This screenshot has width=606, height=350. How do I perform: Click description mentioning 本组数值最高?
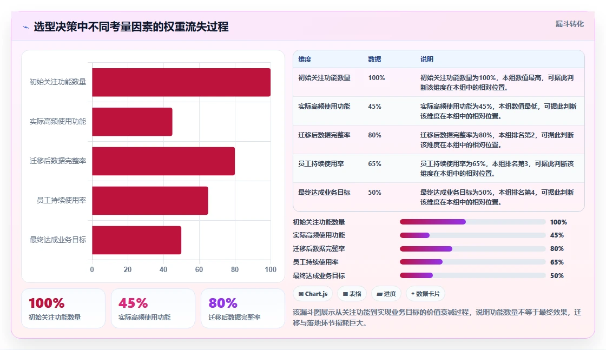(497, 82)
